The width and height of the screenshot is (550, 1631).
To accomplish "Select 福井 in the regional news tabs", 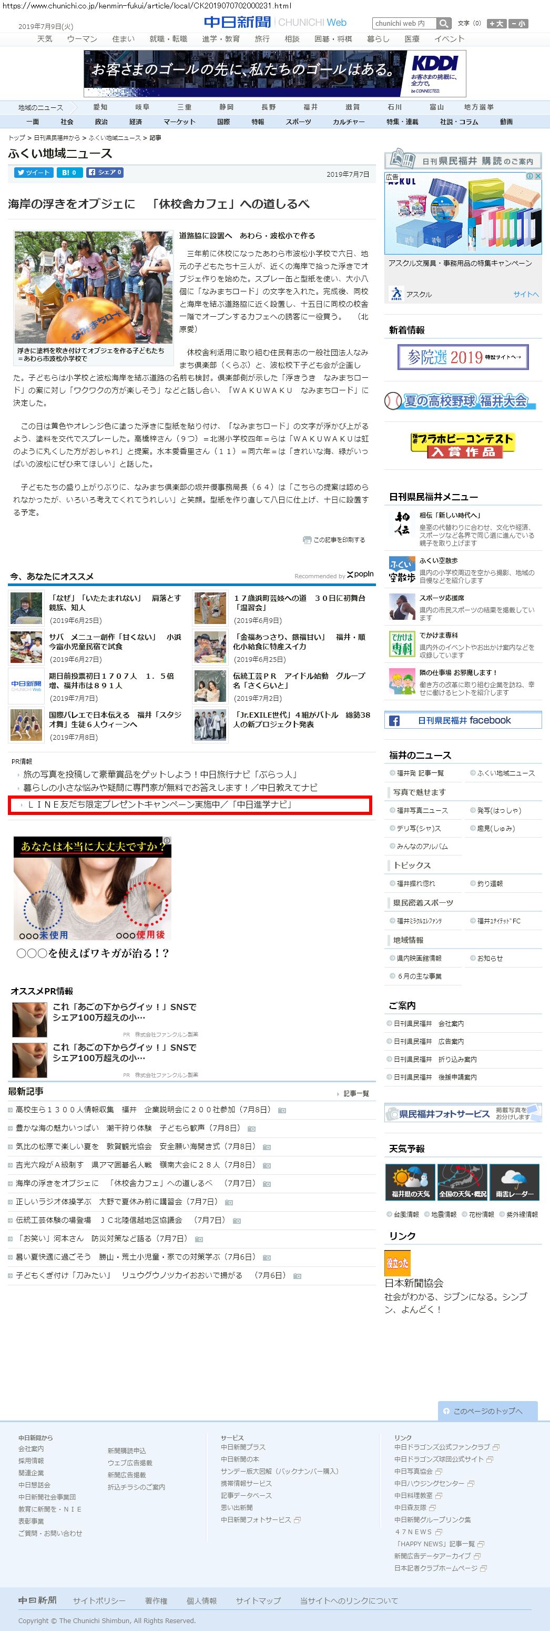I will point(310,107).
